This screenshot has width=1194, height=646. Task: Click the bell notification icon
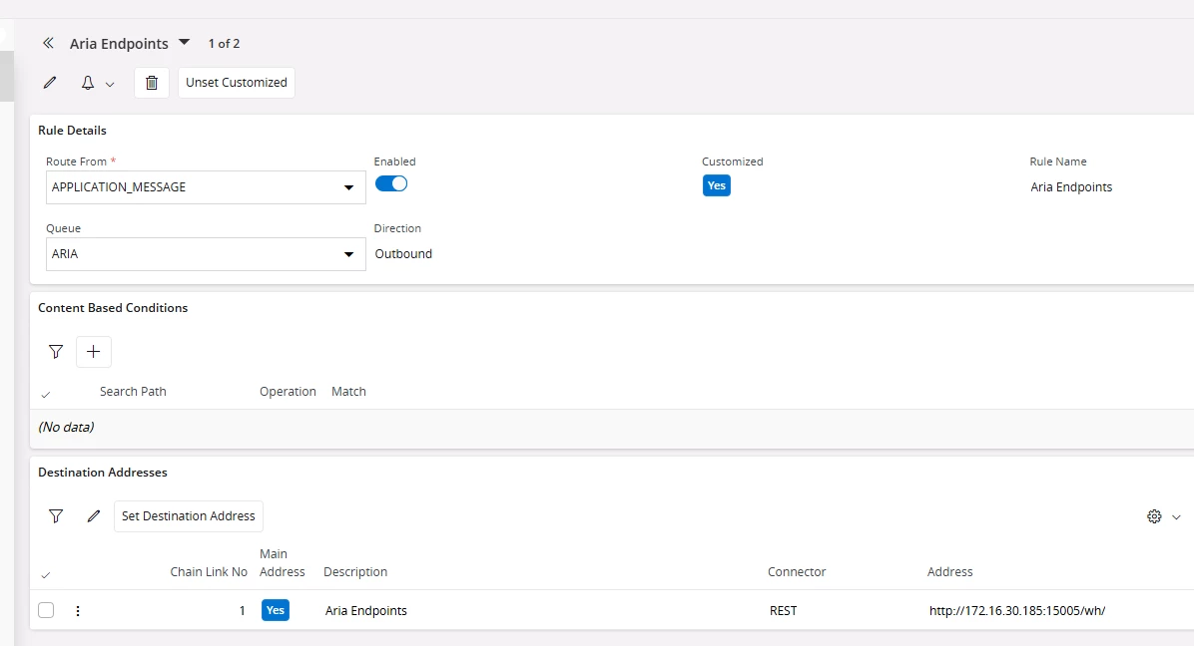coord(88,83)
